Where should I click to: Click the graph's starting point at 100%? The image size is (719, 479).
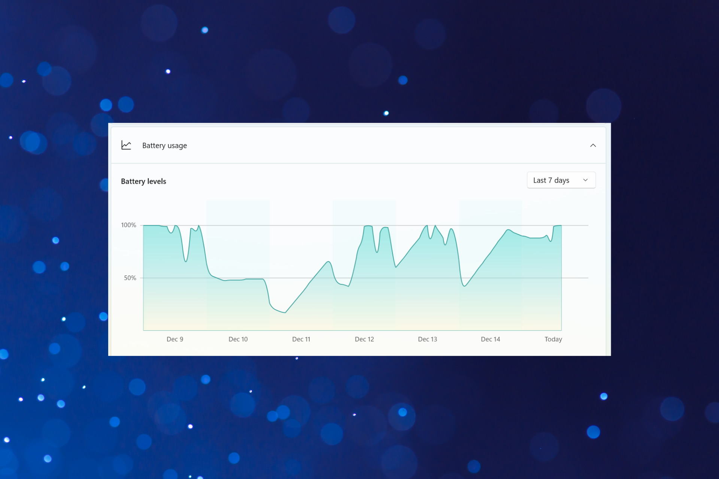pyautogui.click(x=144, y=226)
